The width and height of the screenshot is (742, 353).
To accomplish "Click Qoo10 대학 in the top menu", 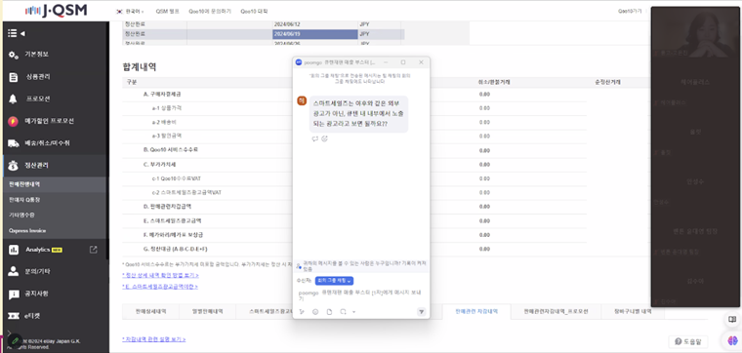I will point(254,11).
